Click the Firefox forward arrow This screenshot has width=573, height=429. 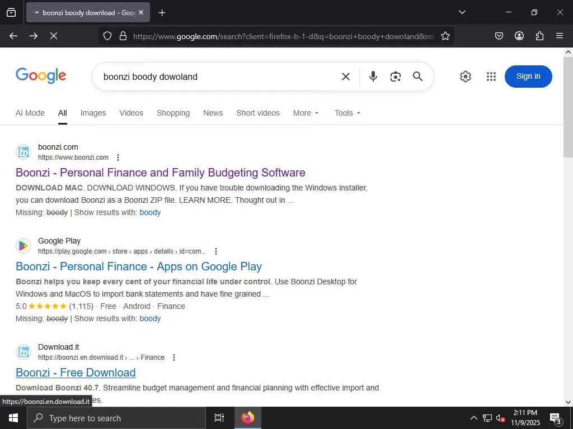click(34, 36)
